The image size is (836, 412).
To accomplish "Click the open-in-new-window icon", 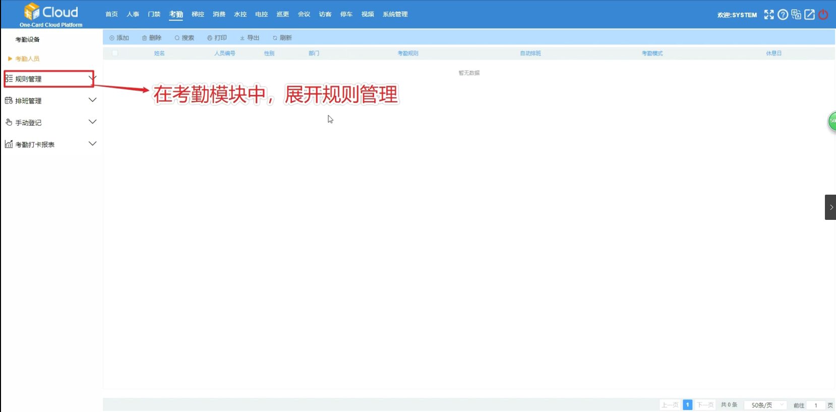I will (x=809, y=15).
